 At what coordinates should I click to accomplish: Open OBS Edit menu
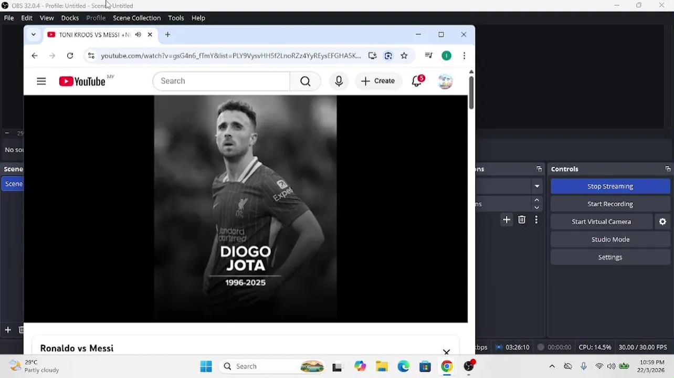[x=27, y=18]
